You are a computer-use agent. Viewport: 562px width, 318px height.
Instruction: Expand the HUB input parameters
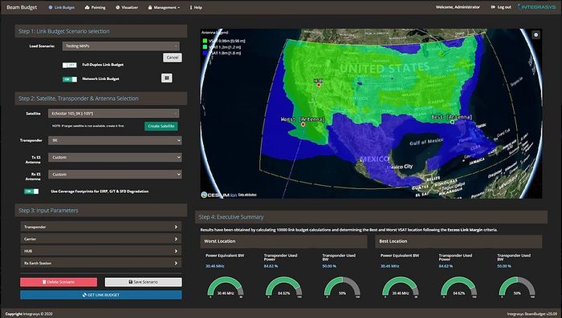point(100,251)
